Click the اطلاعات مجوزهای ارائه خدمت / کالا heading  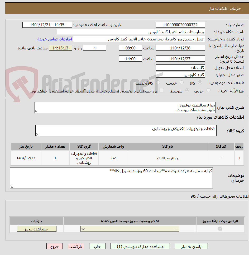pyautogui.click(x=220, y=196)
